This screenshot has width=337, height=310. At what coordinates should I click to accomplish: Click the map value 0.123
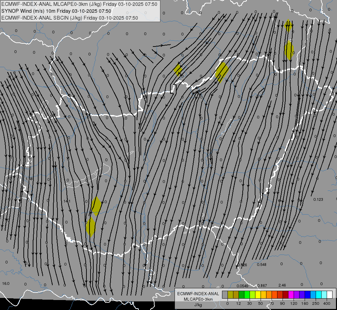pyautogui.click(x=318, y=199)
